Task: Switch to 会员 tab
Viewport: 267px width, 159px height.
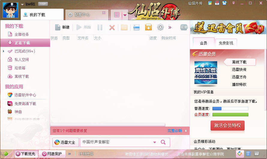Action: coord(203,43)
